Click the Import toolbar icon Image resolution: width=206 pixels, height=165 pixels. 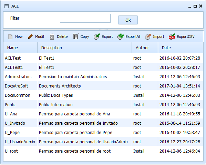[x=148, y=37]
